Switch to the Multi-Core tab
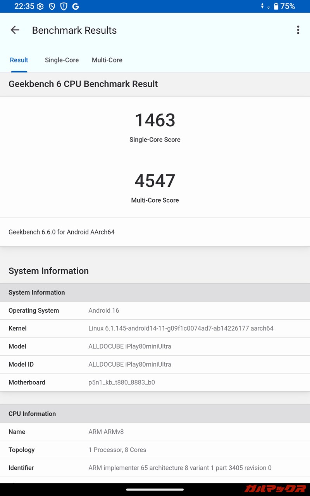Image resolution: width=310 pixels, height=496 pixels. click(107, 60)
